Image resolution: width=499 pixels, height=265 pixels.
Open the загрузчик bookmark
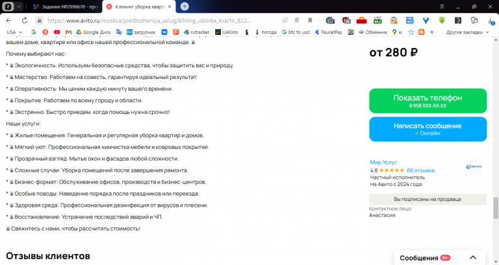[141, 32]
